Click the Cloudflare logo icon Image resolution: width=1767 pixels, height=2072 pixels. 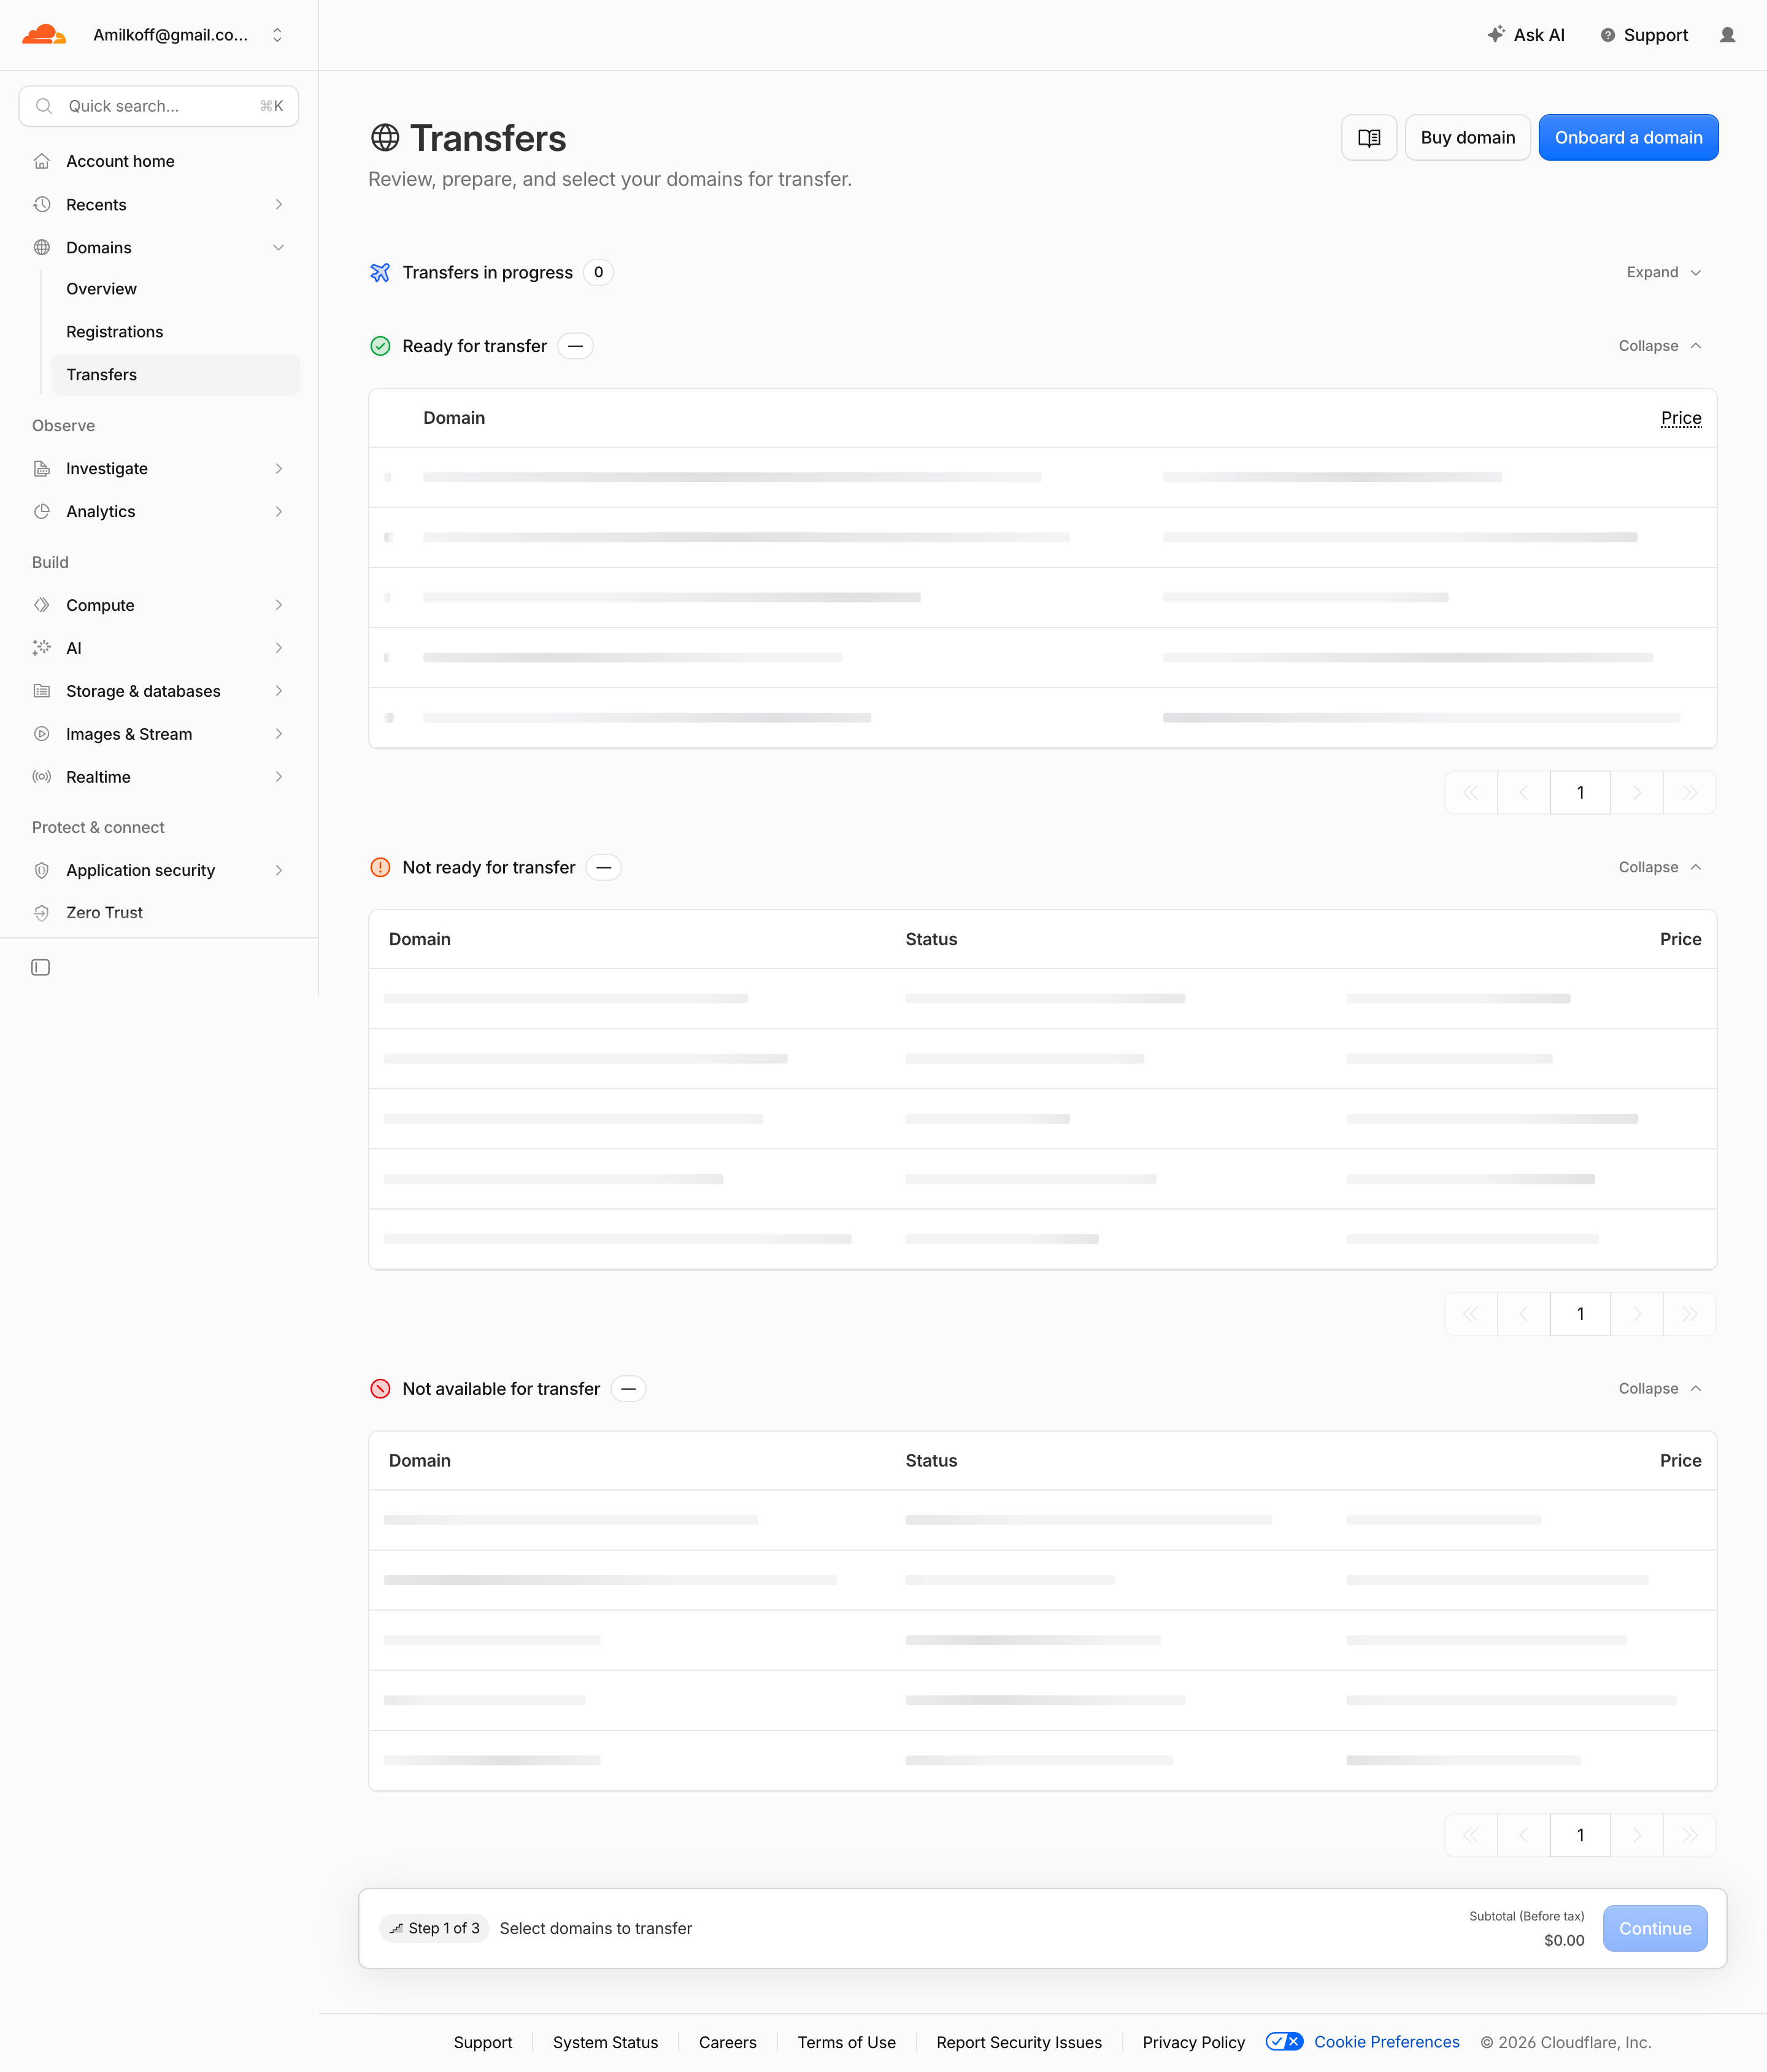click(x=44, y=35)
